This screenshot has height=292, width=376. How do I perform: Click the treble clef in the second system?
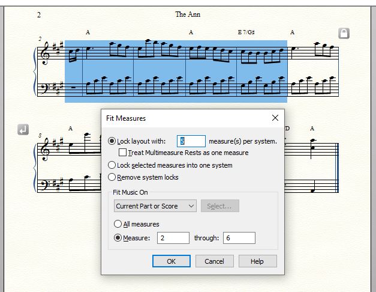45,150
